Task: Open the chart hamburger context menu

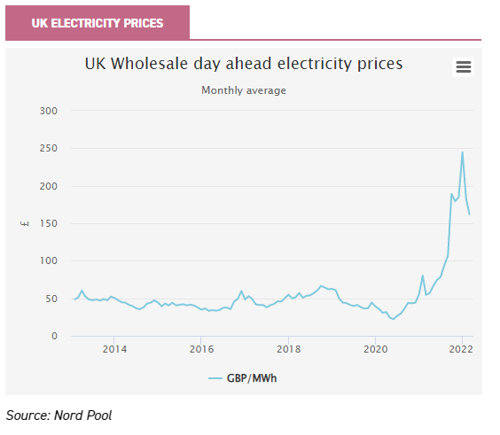Action: coord(463,67)
